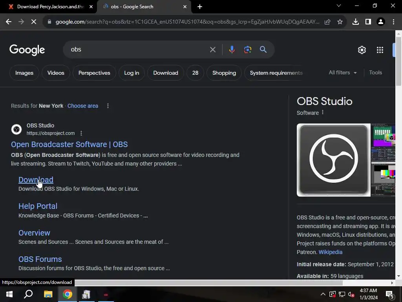
Task: Select the obs - Google Search tab
Action: pos(144,7)
